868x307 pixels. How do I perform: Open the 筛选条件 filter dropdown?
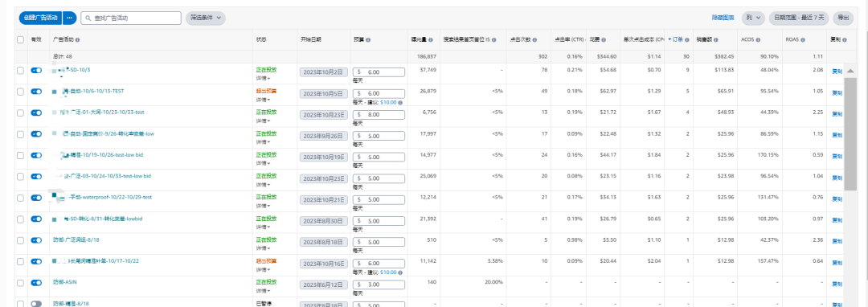point(206,18)
